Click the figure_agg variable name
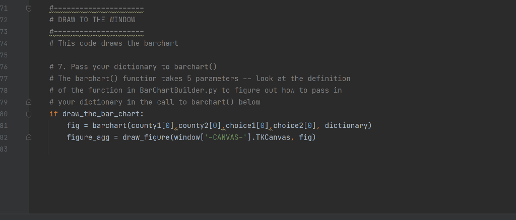Screen dimensions: 516x220 pyautogui.click(x=88, y=137)
